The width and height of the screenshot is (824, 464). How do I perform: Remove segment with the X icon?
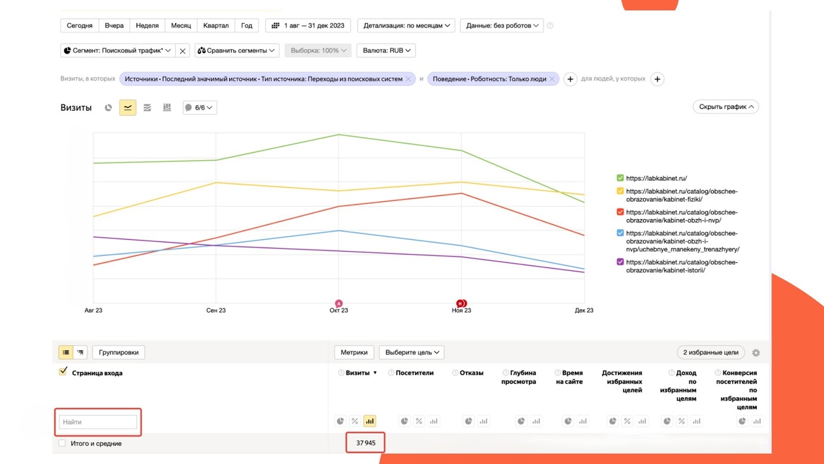click(x=182, y=51)
